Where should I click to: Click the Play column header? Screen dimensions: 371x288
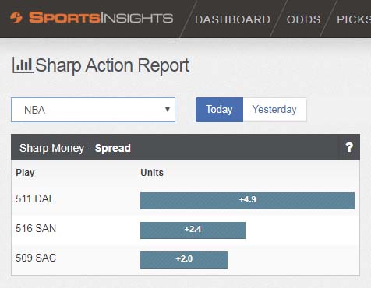click(x=25, y=173)
